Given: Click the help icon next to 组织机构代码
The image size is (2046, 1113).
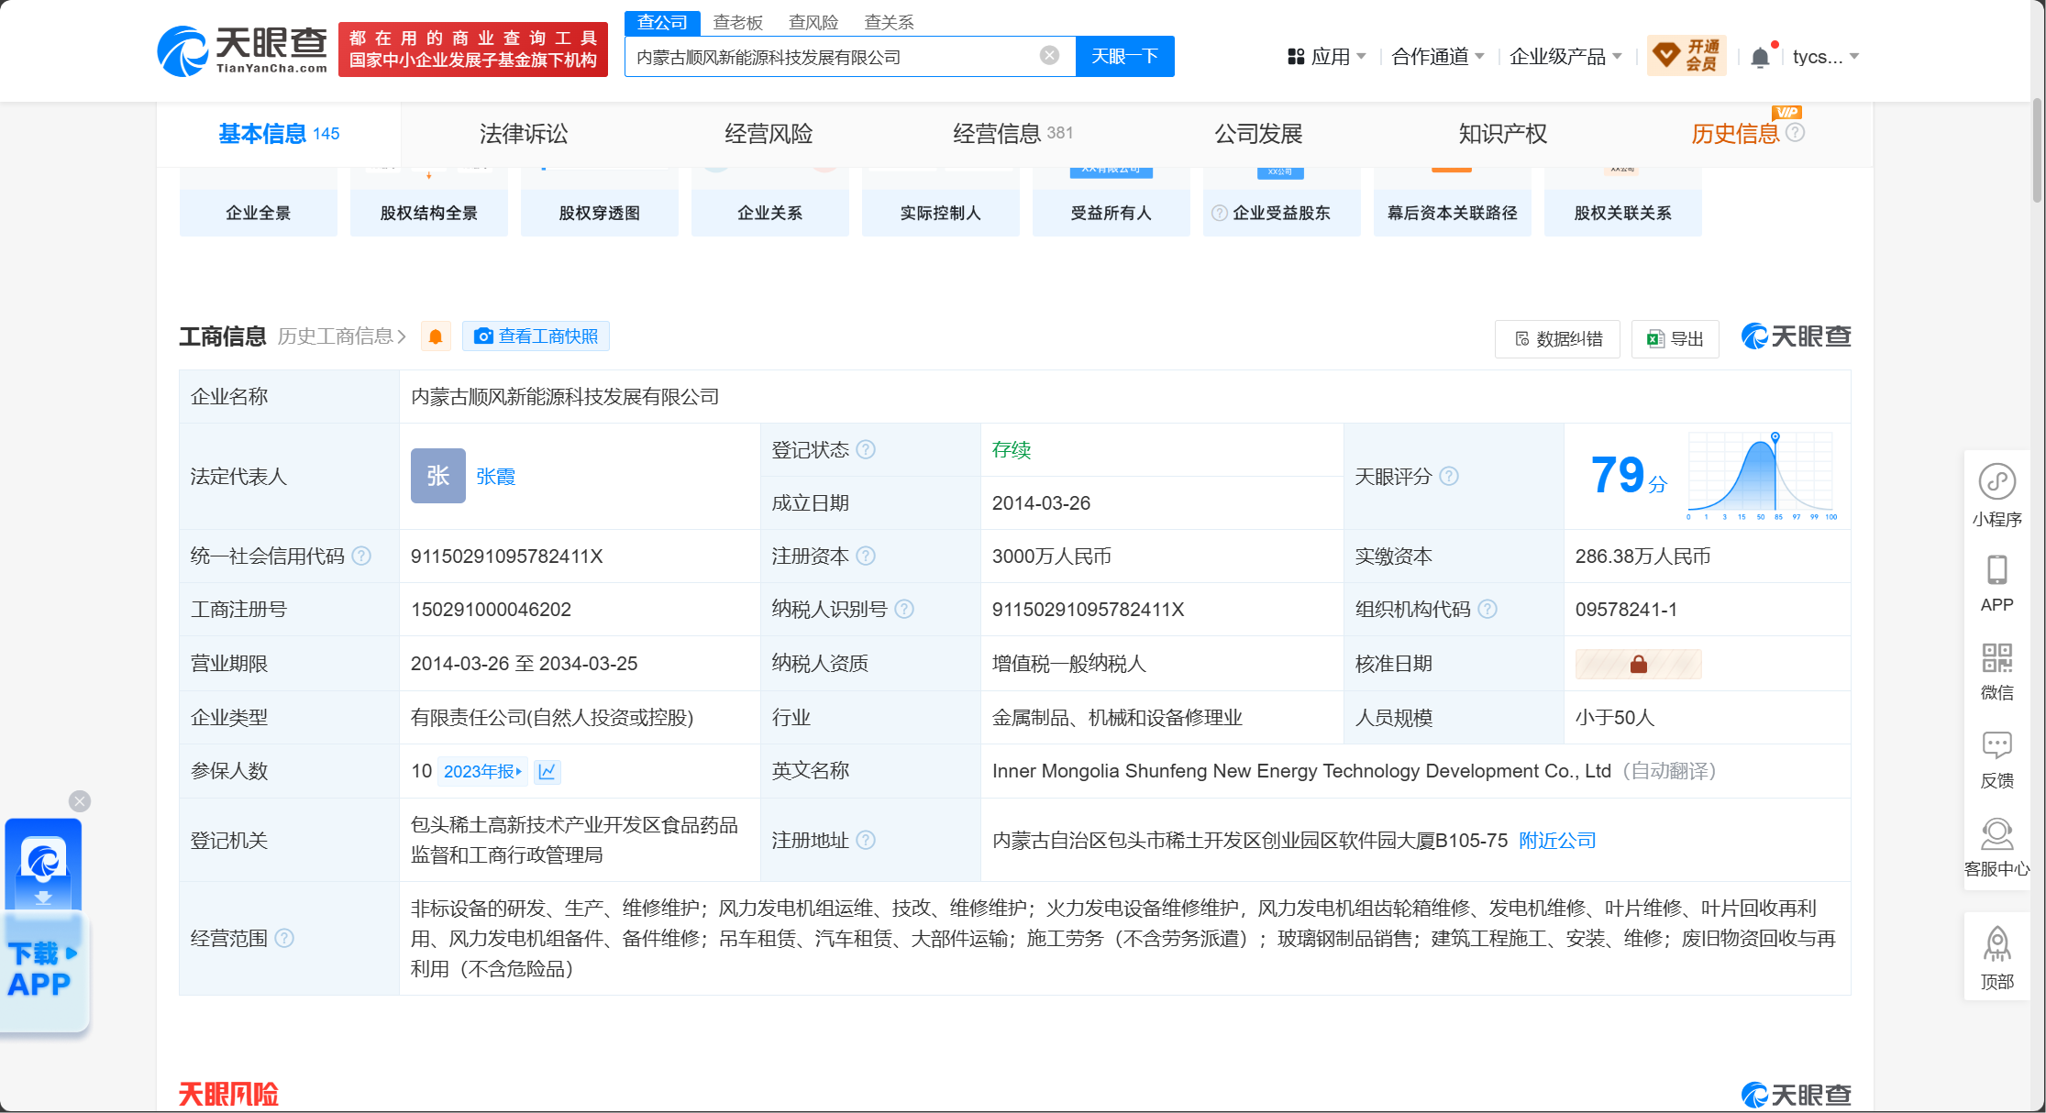Looking at the screenshot, I should coord(1487,609).
